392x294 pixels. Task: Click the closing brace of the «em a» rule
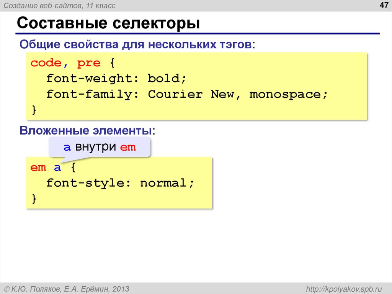click(34, 199)
